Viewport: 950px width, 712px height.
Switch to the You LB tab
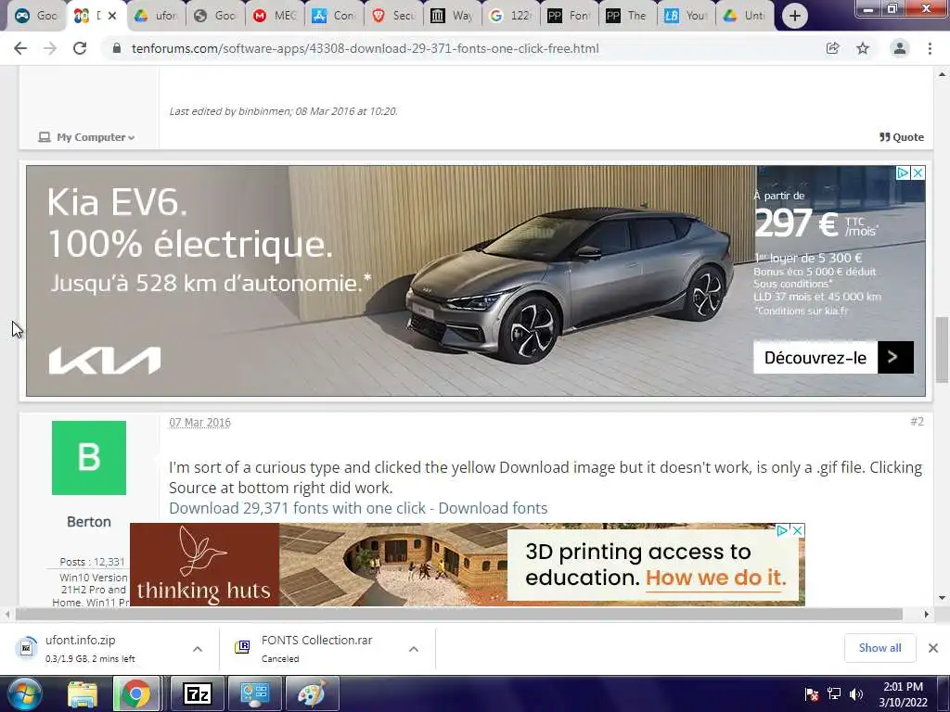pyautogui.click(x=686, y=16)
